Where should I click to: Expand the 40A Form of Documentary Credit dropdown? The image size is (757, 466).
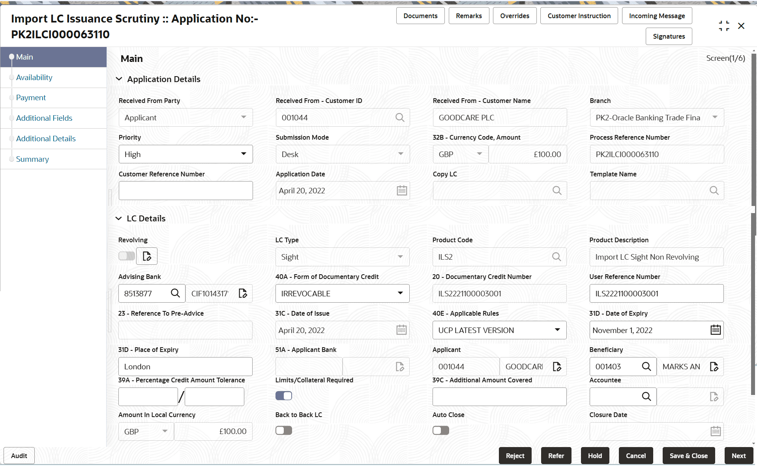tap(342, 294)
